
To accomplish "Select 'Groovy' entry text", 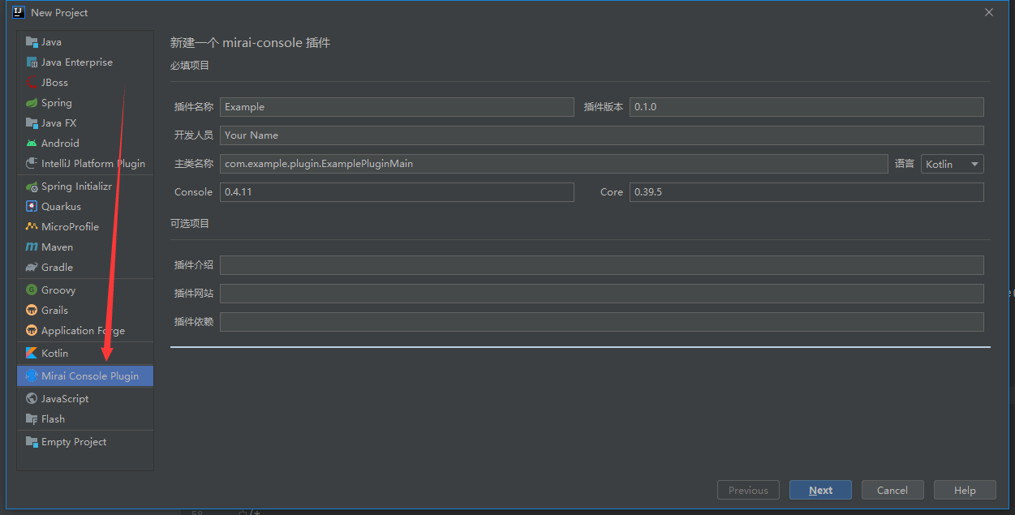I will 58,290.
